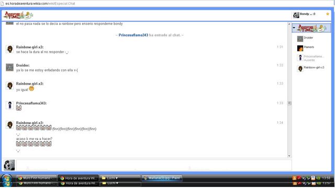Focus the chat message input field
This screenshot has width=335, height=188.
point(154,165)
